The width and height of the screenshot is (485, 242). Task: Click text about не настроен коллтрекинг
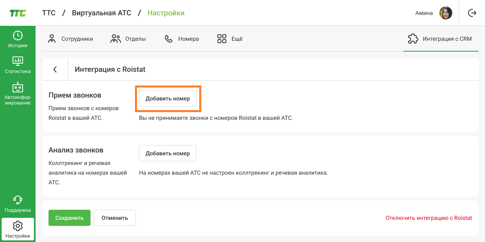[x=234, y=173]
